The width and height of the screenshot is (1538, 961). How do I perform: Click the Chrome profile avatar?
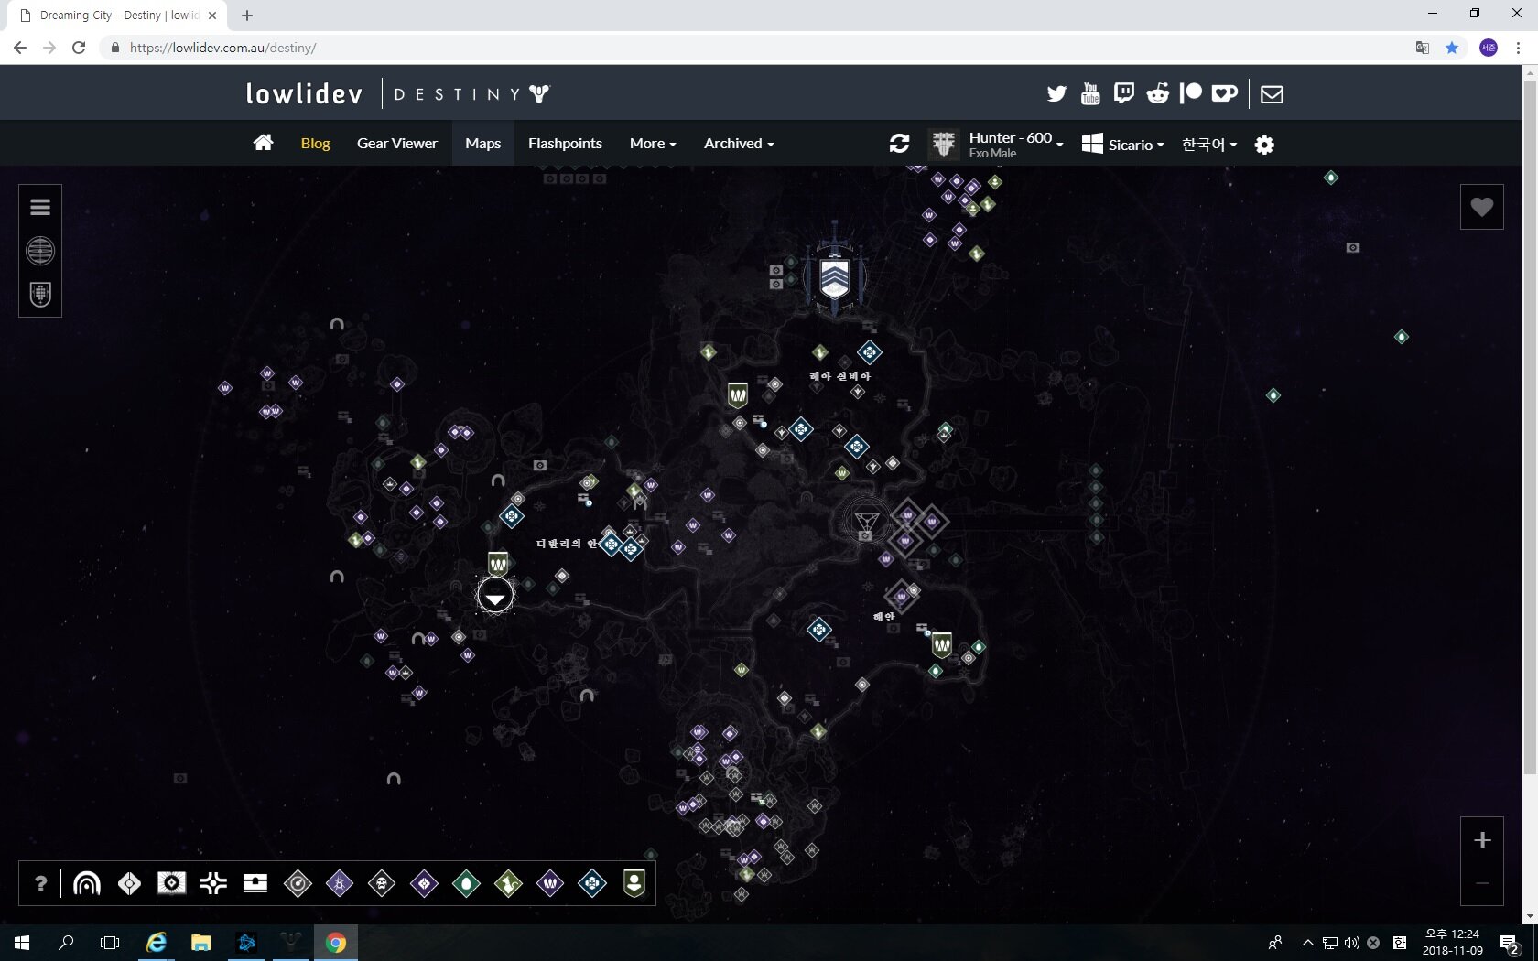click(x=1489, y=48)
